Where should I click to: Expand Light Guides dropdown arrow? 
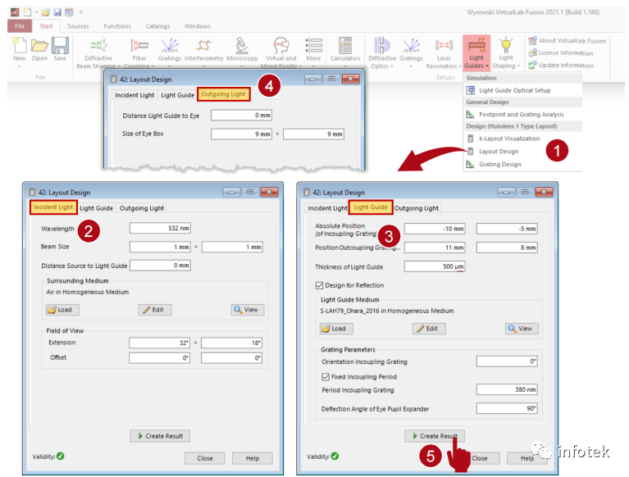click(487, 66)
